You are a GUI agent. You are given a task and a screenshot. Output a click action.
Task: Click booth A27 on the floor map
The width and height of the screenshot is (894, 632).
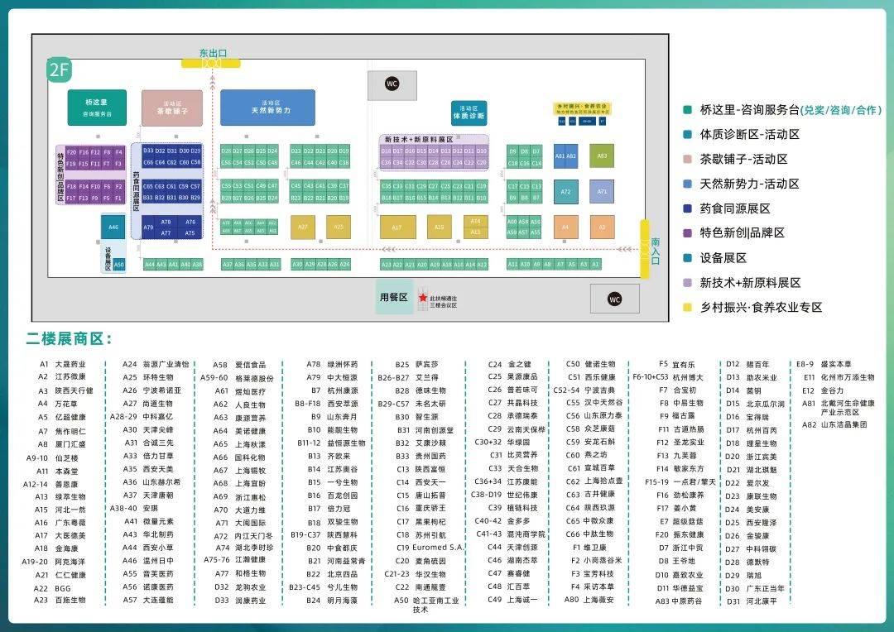tap(303, 227)
